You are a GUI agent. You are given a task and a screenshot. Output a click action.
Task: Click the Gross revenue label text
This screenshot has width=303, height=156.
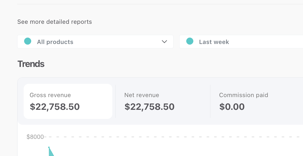50,95
